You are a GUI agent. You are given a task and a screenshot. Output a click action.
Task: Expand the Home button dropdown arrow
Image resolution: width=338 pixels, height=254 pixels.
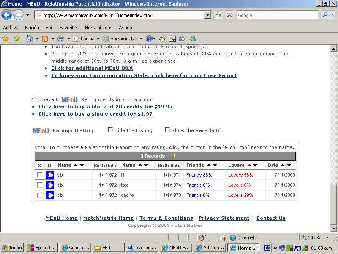(x=37, y=39)
